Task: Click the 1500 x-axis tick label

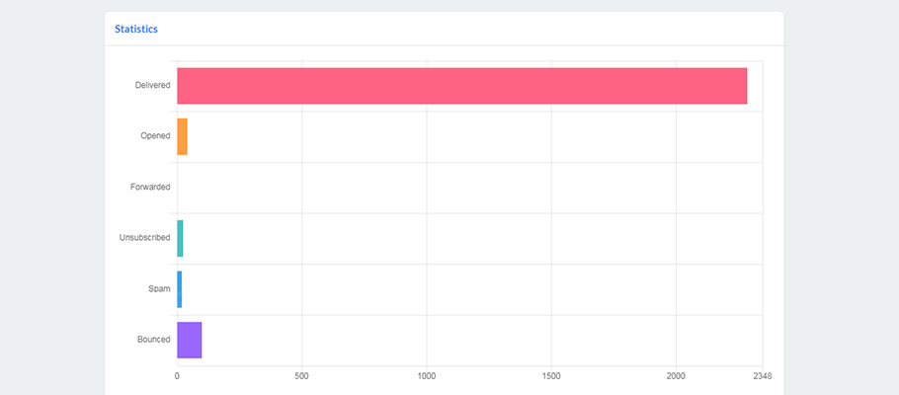Action: pos(551,376)
